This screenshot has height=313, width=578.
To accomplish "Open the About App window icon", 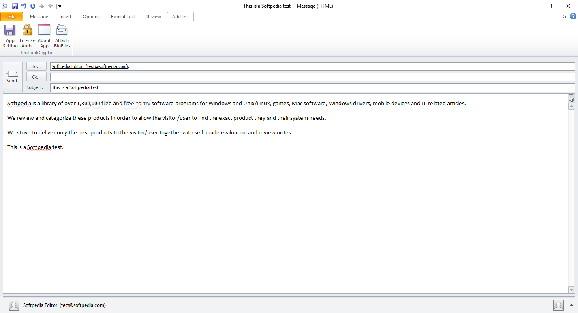I will (44, 30).
